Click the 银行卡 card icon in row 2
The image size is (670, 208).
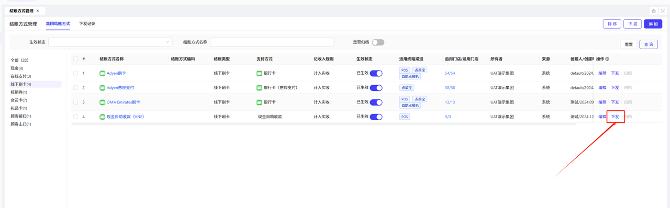260,88
